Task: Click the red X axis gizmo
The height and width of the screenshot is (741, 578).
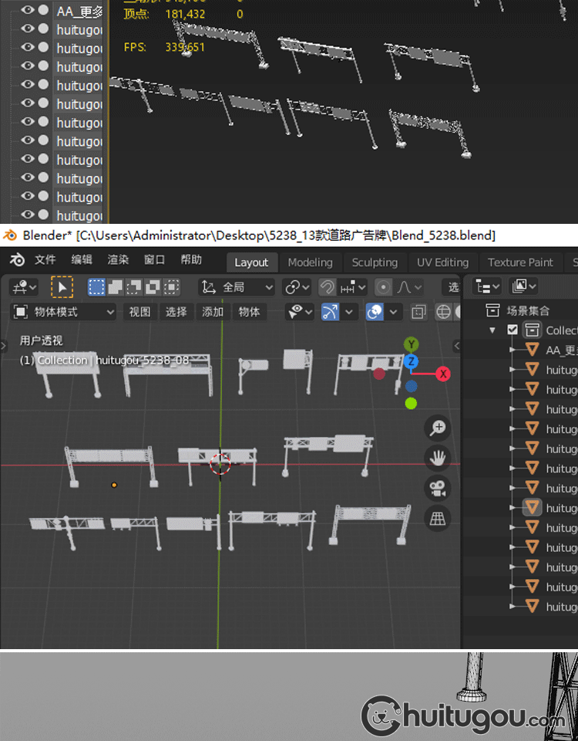Action: point(443,374)
